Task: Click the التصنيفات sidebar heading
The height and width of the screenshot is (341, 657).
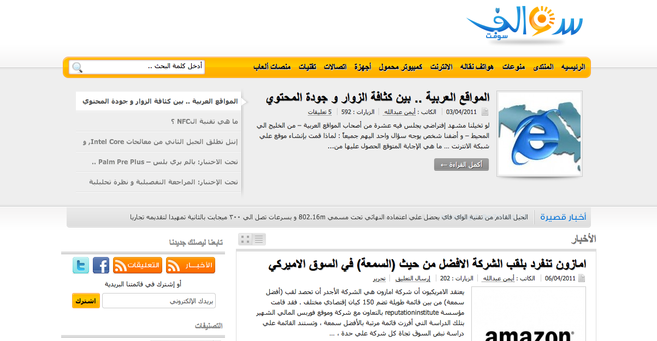Action: [209, 326]
